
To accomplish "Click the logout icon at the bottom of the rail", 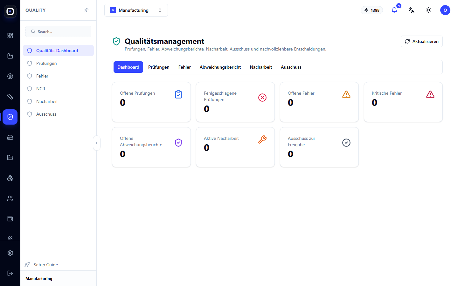I will [10, 273].
